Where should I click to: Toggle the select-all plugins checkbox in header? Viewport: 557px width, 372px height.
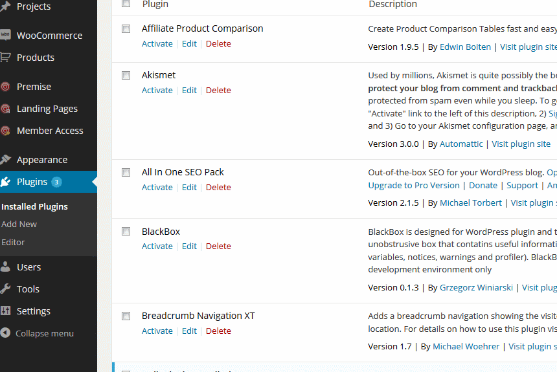click(126, 3)
